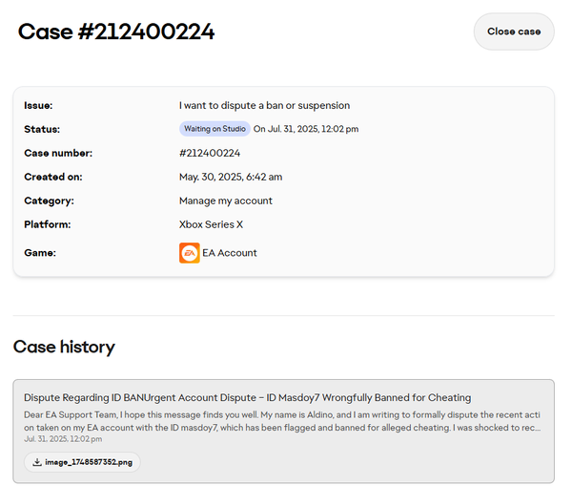Select the #212400224 case number value
572x486 pixels.
point(209,153)
